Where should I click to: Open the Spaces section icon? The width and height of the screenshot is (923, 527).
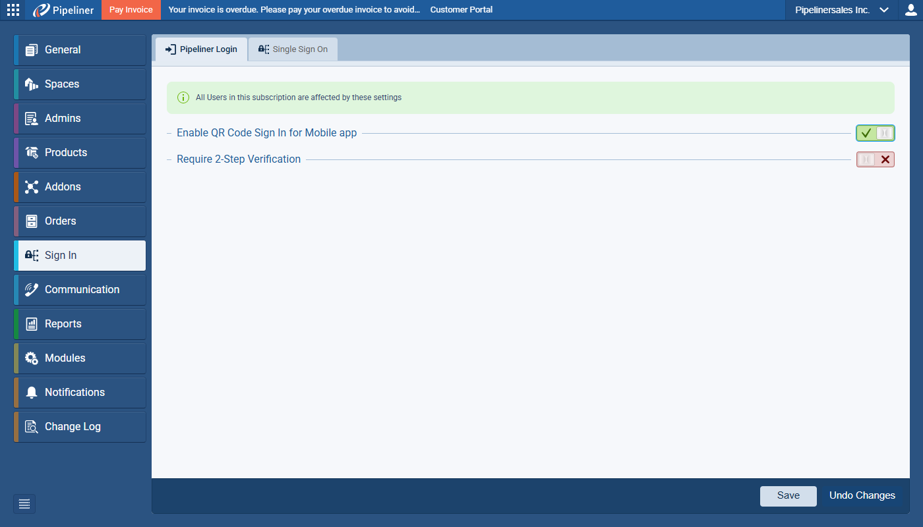tap(31, 84)
